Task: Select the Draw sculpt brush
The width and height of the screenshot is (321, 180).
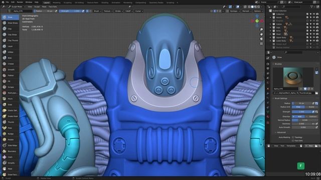Action: (x=10, y=17)
